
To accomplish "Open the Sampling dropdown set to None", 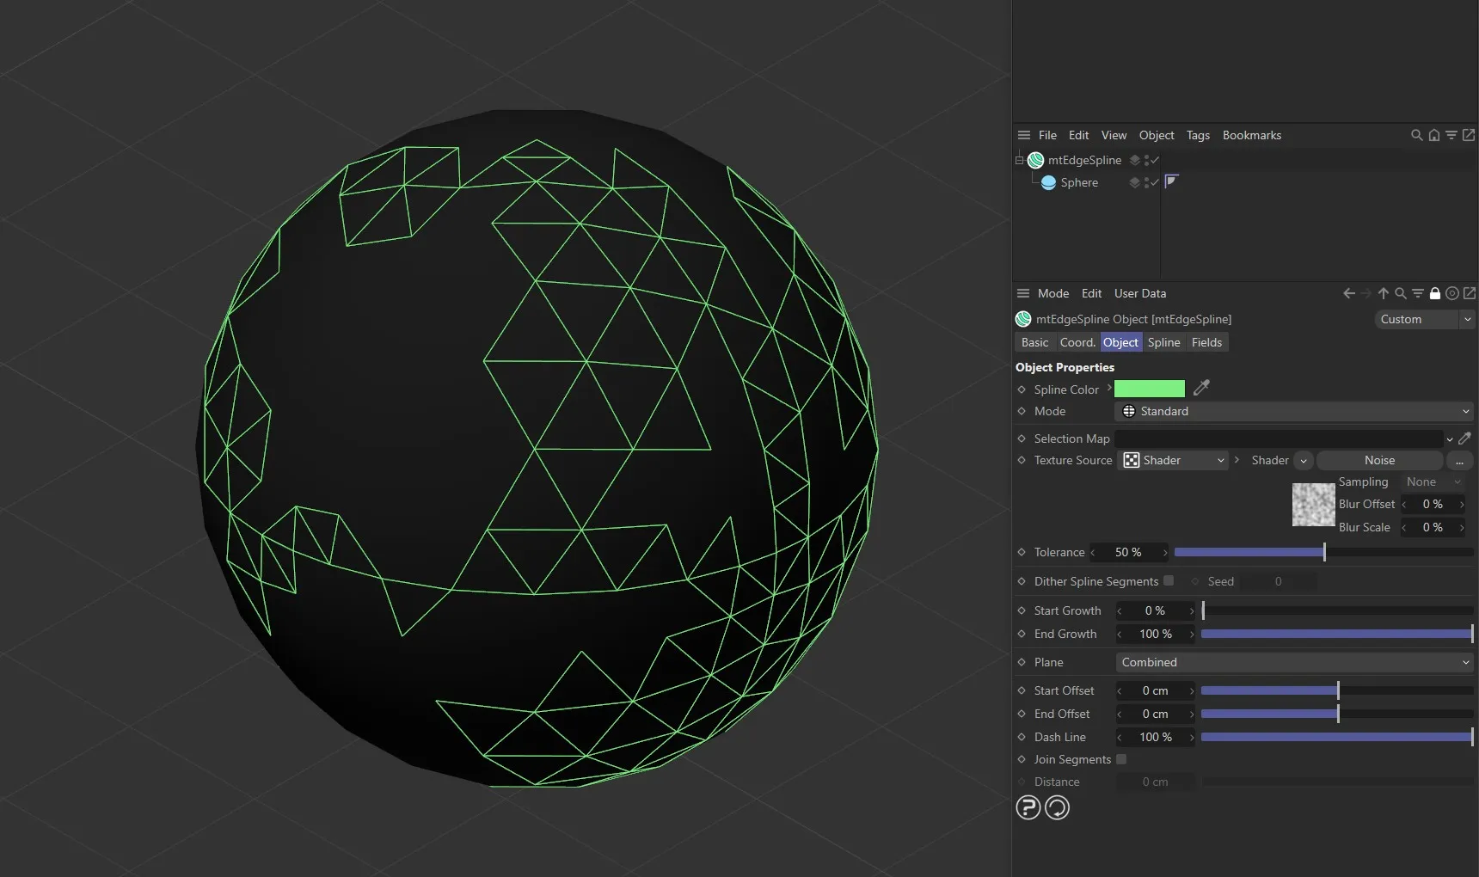I will pos(1432,481).
